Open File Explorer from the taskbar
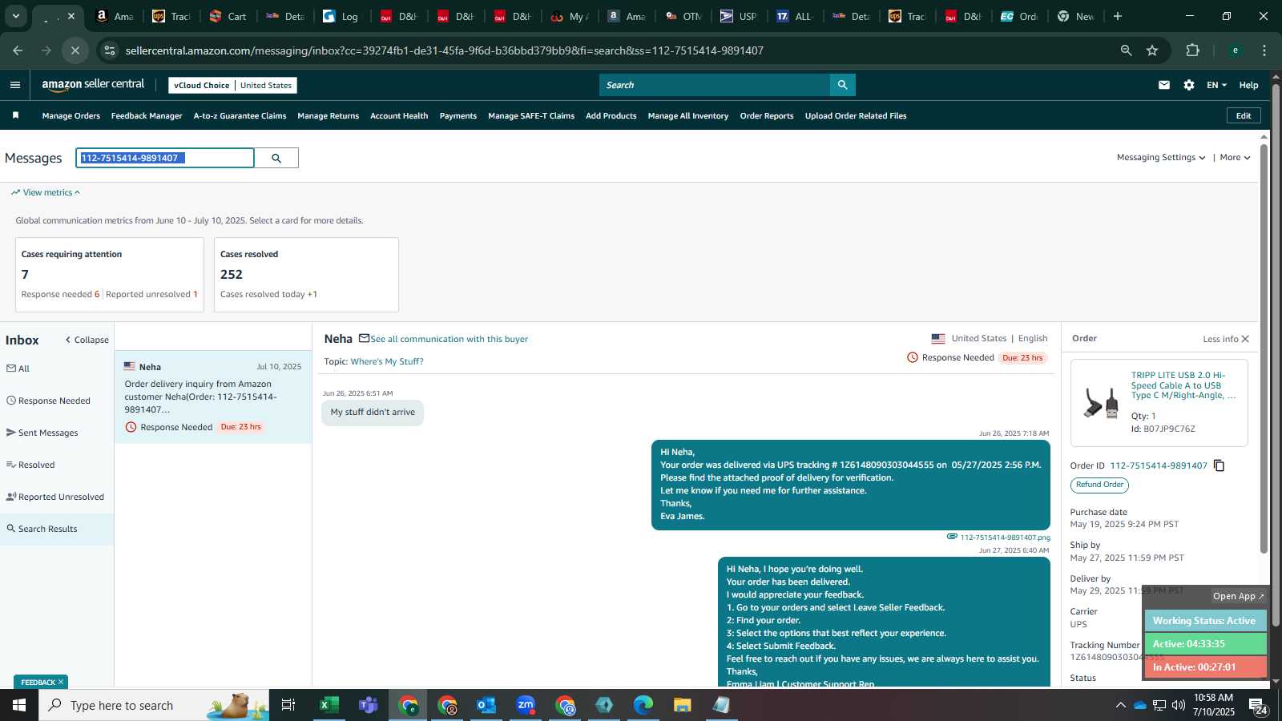The image size is (1282, 721). (682, 705)
